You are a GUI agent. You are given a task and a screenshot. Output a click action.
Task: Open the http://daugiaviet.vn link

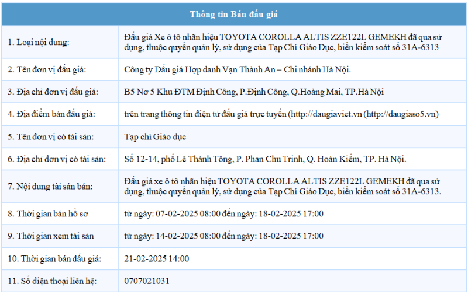pyautogui.click(x=326, y=114)
